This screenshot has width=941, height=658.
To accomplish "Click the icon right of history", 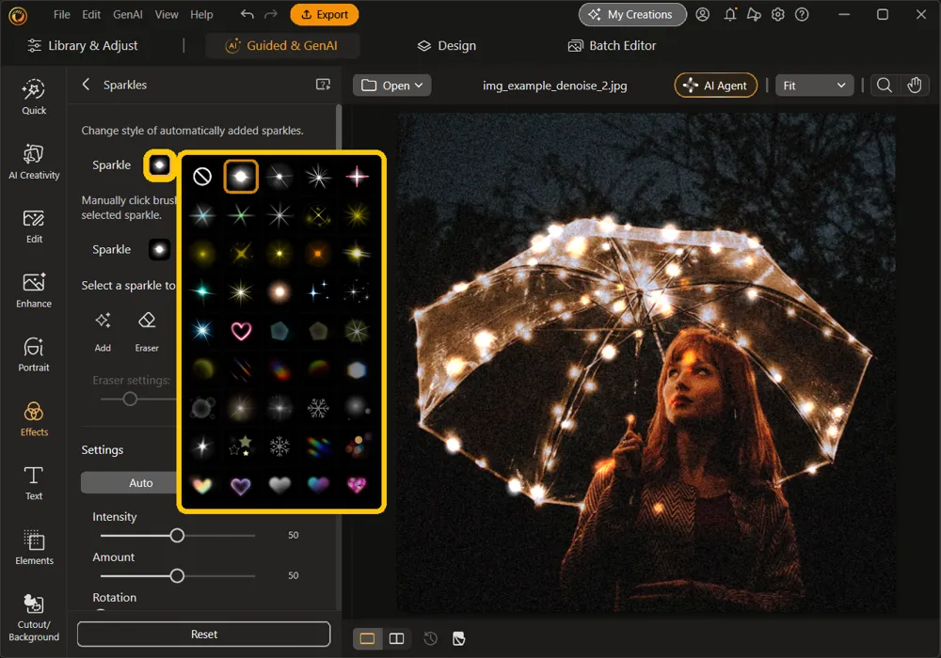I will click(459, 638).
